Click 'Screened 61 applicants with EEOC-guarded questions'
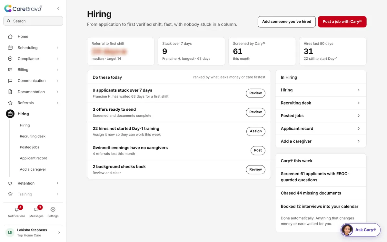The width and height of the screenshot is (387, 242). tap(315, 177)
